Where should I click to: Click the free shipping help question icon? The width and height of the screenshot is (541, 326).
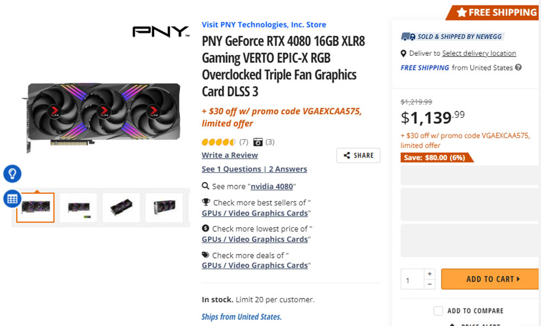click(518, 67)
